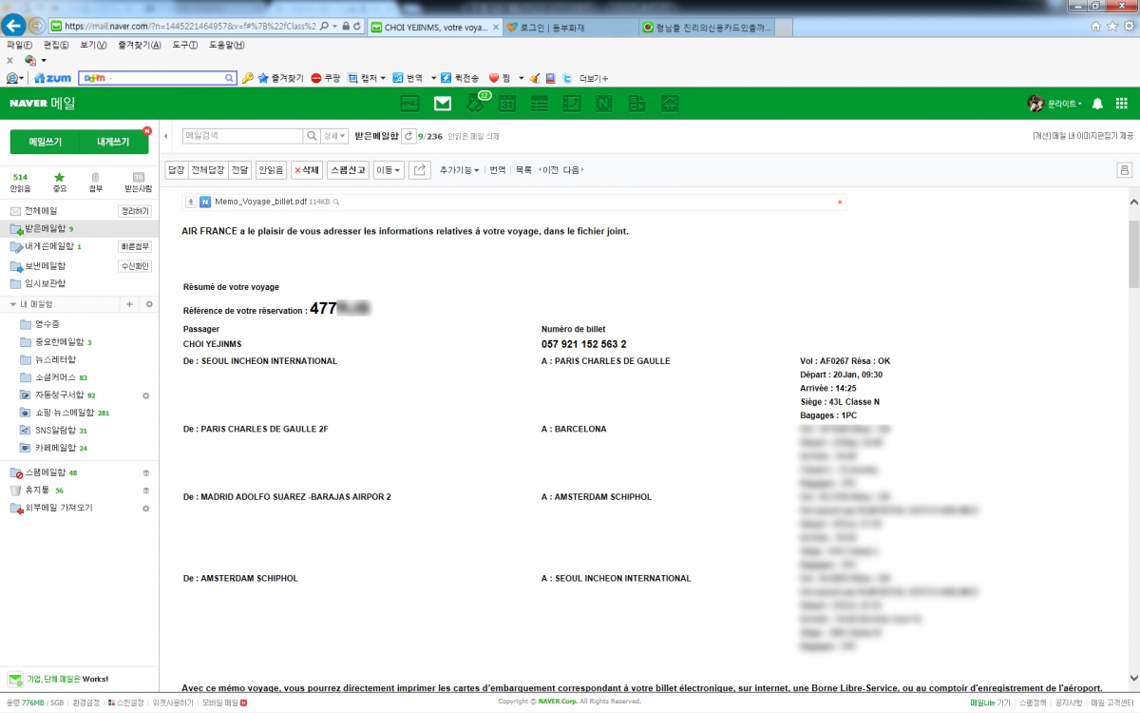
Task: Empty the 휴지통 with its trash icon
Action: pos(146,491)
